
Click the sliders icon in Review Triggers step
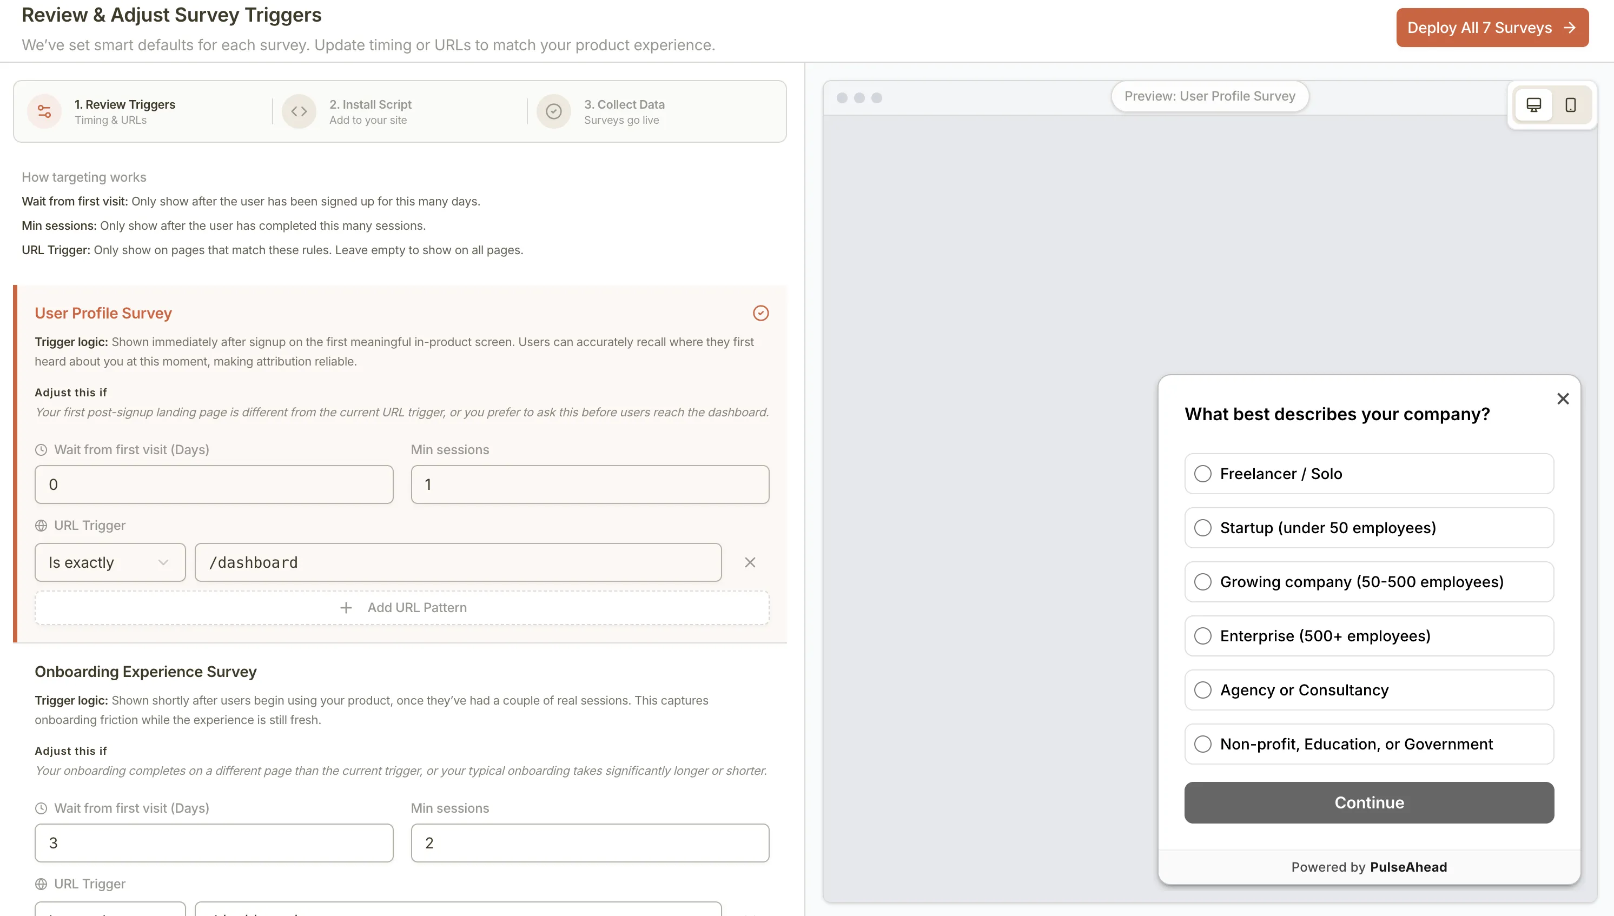[44, 111]
